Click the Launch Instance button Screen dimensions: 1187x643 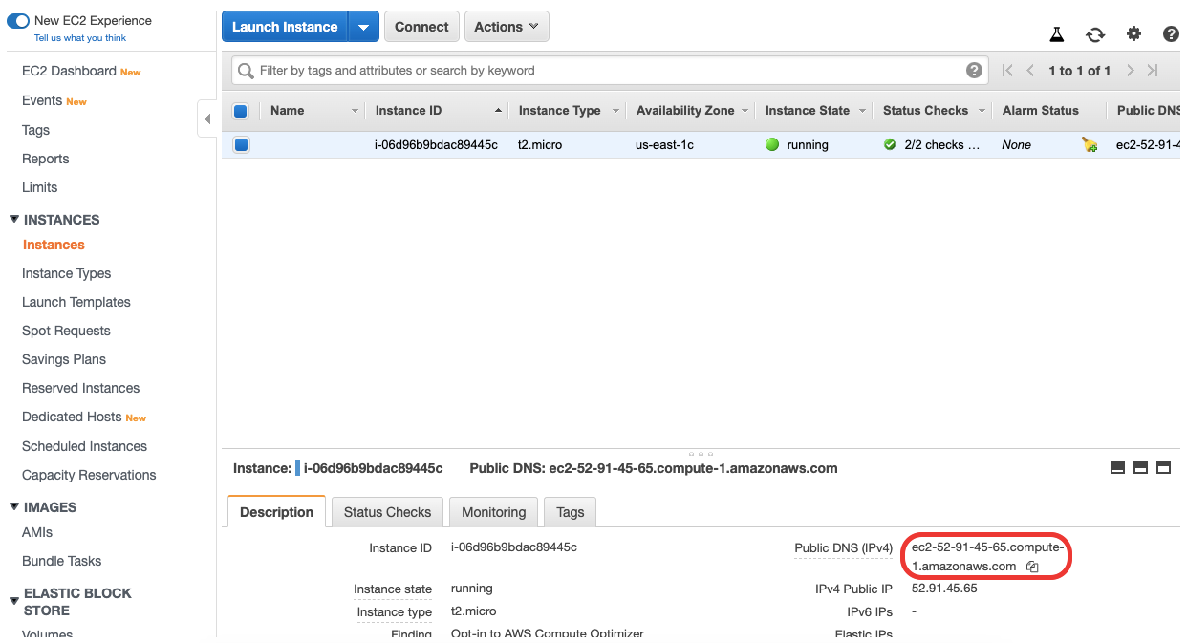285,27
